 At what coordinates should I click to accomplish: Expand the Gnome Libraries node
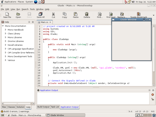pyautogui.click(x=6, y=41)
